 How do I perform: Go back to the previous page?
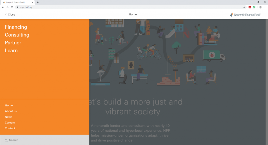coord(3,7)
